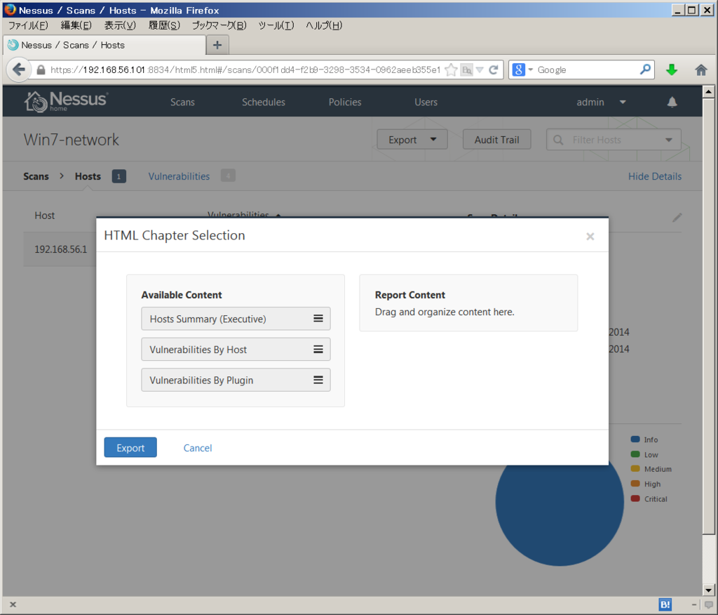Image resolution: width=718 pixels, height=615 pixels.
Task: Click the High legend color swatch
Action: point(635,484)
